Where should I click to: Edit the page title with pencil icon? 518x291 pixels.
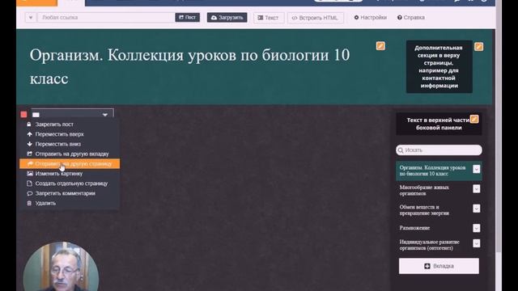coord(380,46)
